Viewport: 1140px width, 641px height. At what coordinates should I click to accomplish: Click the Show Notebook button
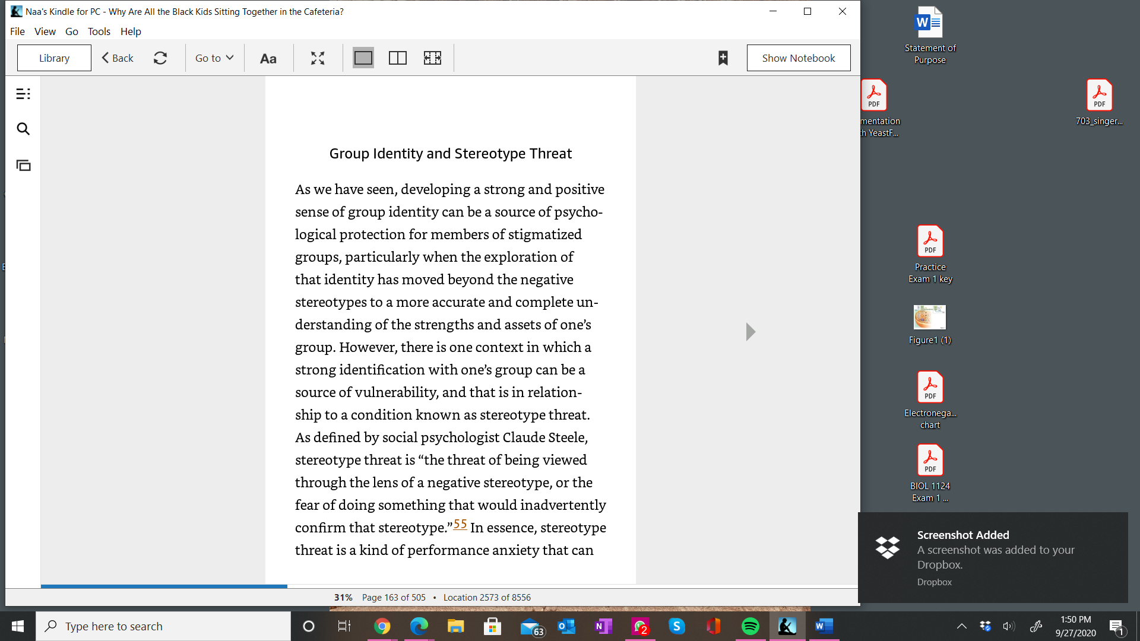tap(799, 58)
